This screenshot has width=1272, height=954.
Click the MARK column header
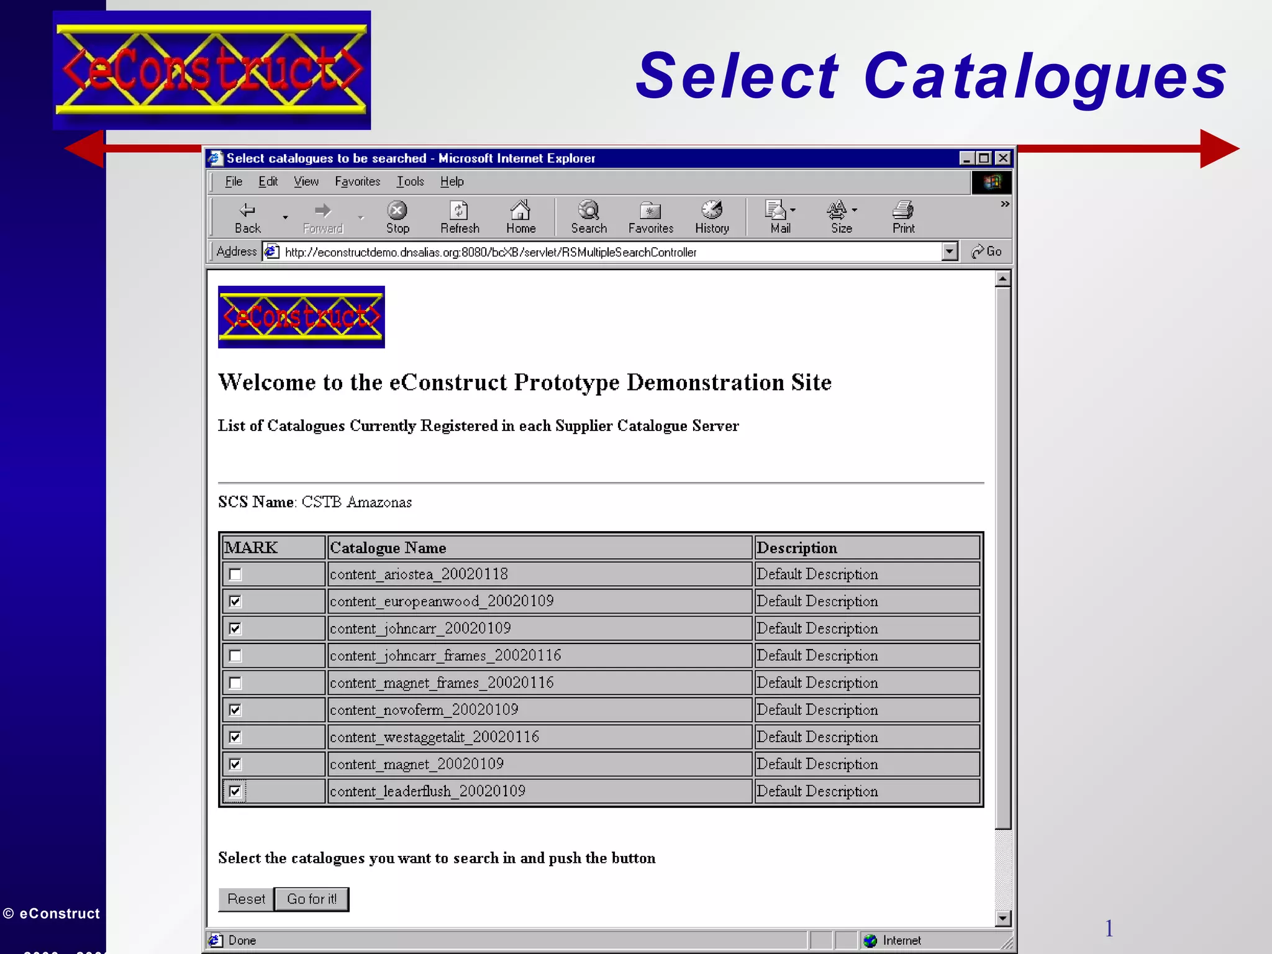click(x=273, y=548)
